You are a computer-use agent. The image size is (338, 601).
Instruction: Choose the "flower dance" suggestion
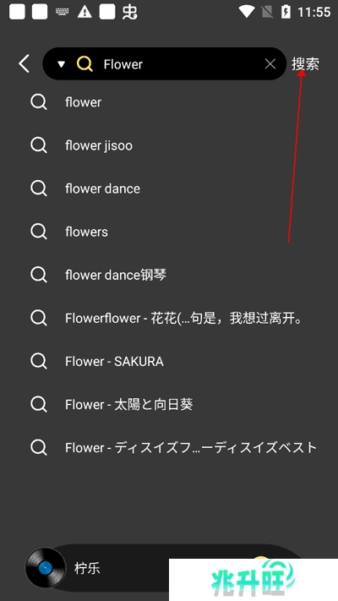169,188
